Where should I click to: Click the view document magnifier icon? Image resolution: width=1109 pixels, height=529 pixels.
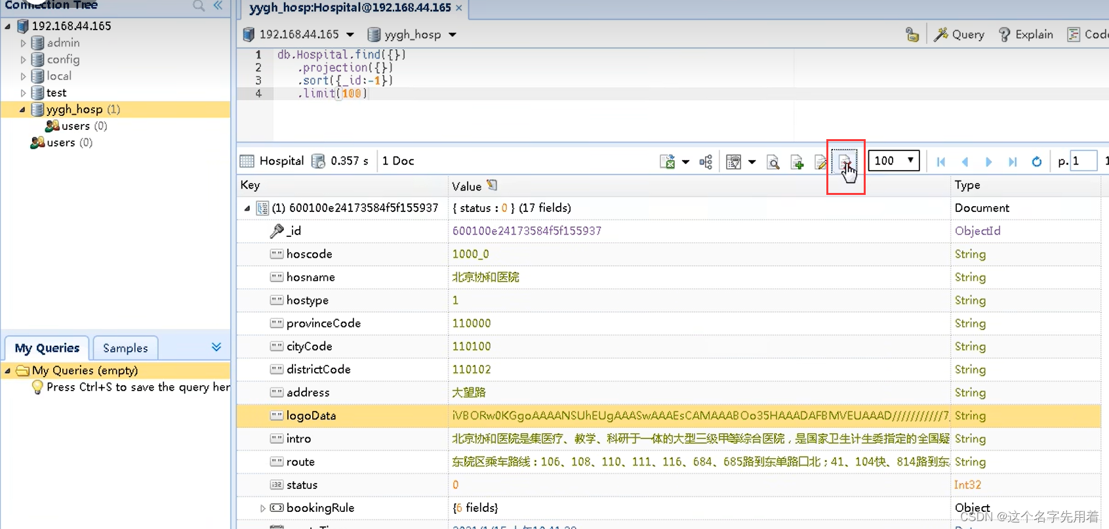tap(773, 161)
